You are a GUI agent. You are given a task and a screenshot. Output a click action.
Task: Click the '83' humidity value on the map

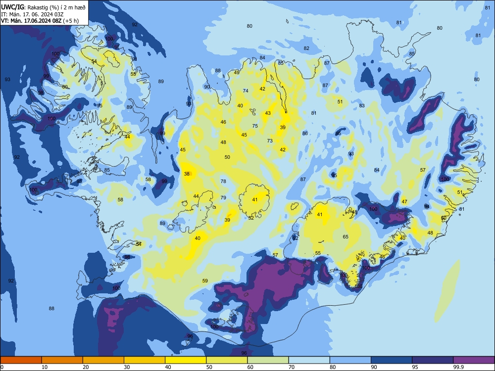[x=362, y=106]
